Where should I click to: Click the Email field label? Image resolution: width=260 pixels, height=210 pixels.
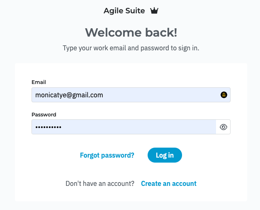click(x=39, y=82)
